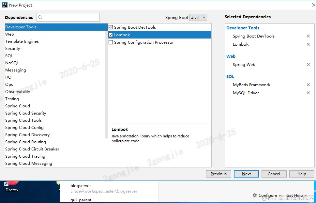Open the Get Help dropdown
The image size is (316, 203).
pyautogui.click(x=296, y=195)
